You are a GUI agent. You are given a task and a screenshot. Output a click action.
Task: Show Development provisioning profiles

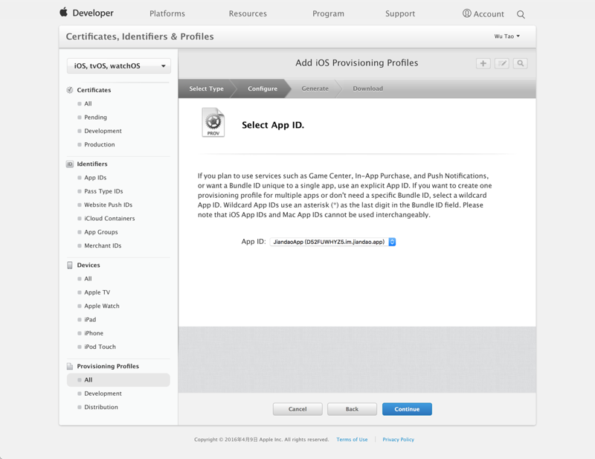click(x=103, y=394)
